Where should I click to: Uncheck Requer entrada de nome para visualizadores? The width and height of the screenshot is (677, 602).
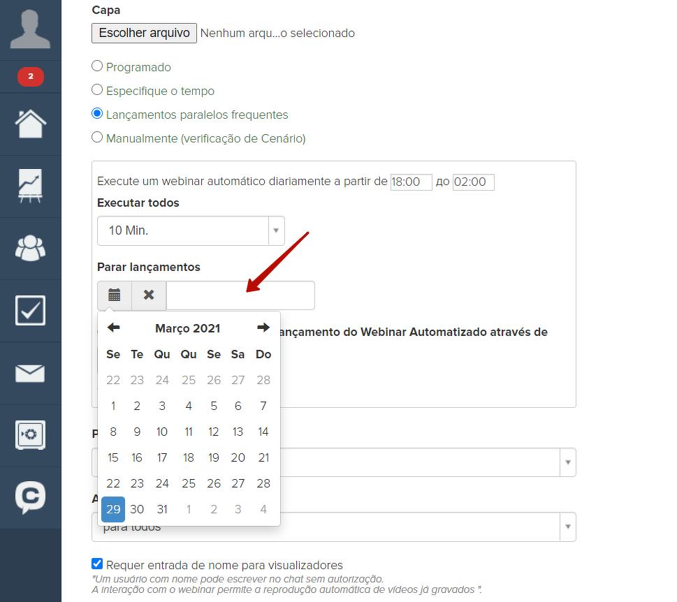point(97,564)
